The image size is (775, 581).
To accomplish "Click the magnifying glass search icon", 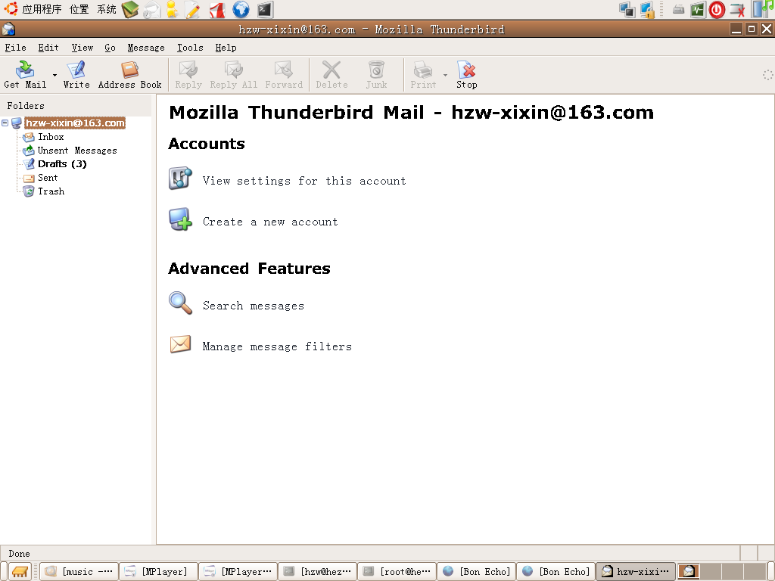I will pos(180,303).
